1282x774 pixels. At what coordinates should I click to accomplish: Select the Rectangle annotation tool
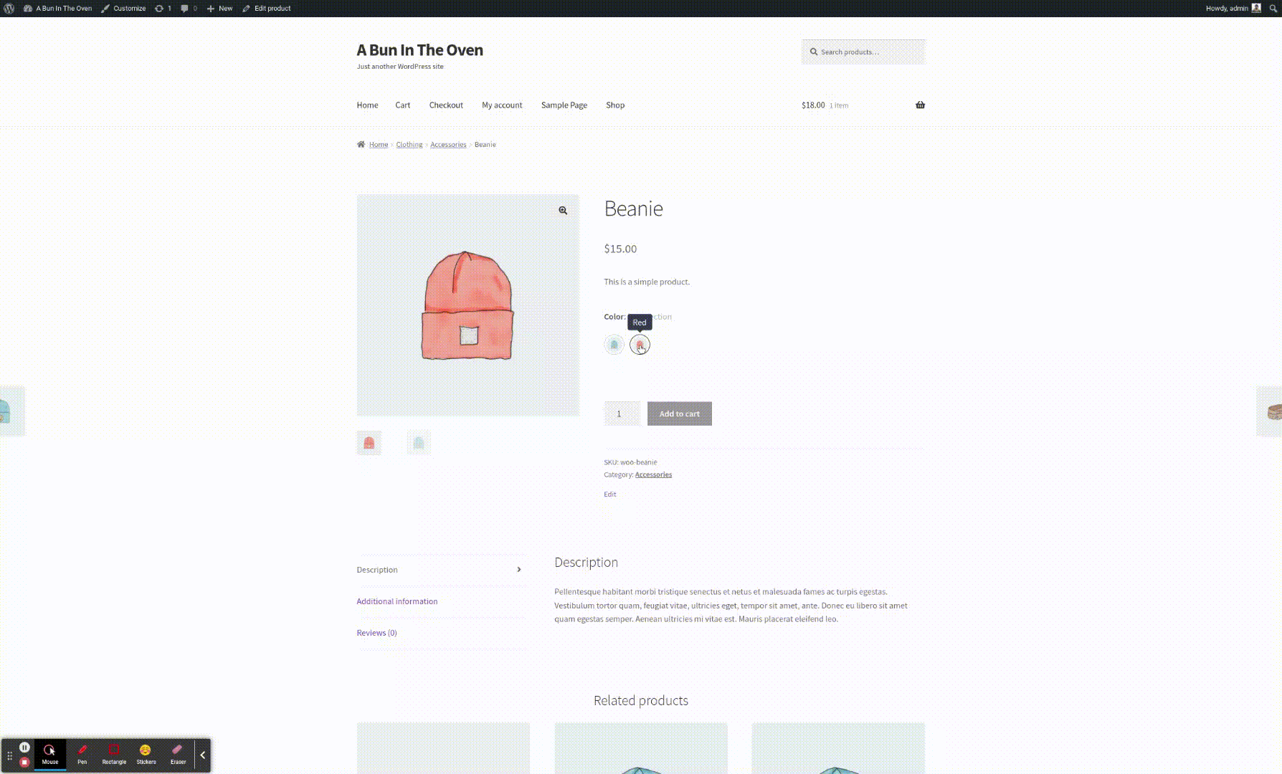(x=114, y=755)
